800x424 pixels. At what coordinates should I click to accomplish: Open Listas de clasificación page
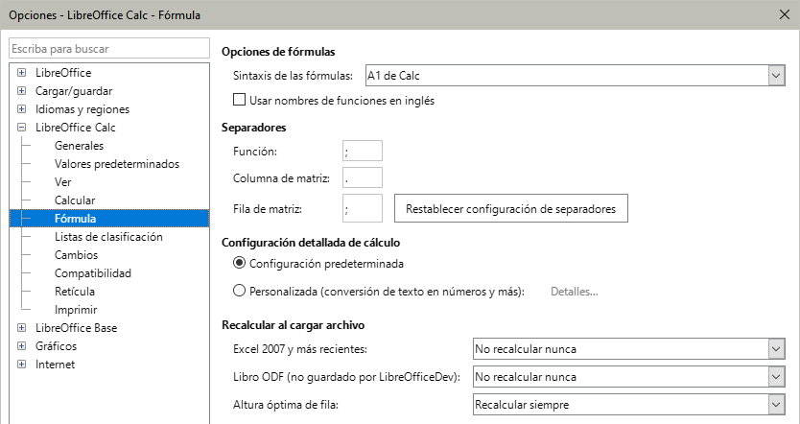click(x=108, y=237)
